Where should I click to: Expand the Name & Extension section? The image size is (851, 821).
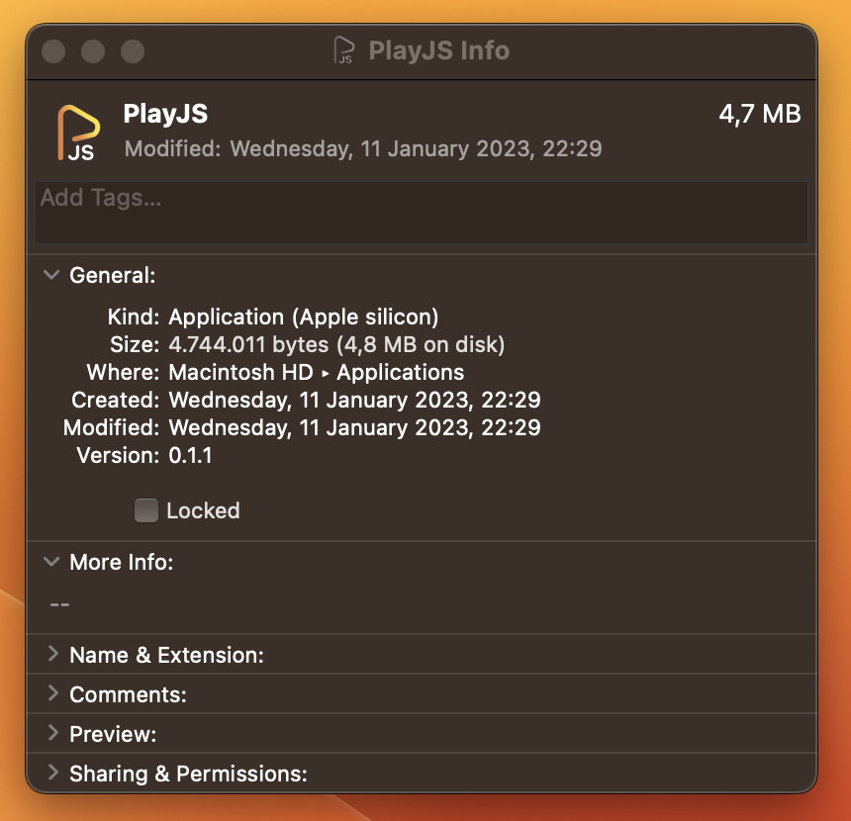[x=51, y=655]
